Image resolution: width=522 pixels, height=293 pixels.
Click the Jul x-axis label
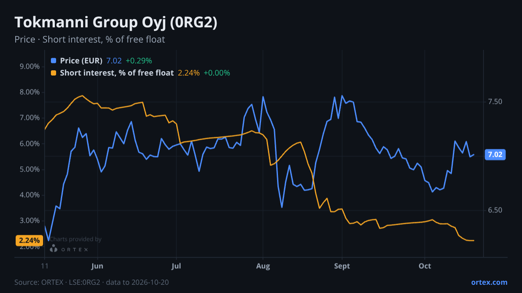176,266
